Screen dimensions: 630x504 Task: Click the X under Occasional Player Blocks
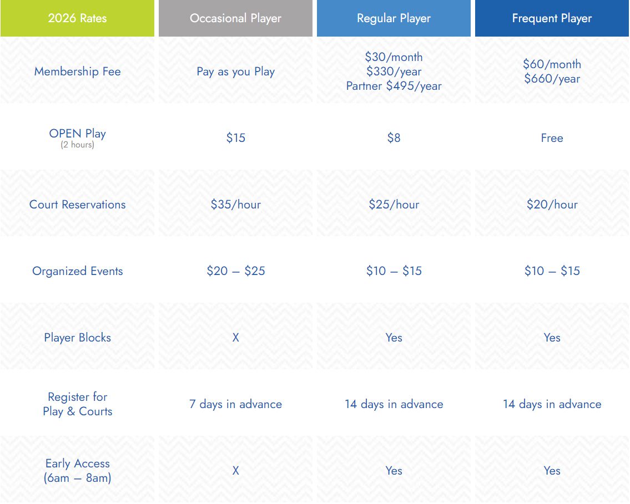(x=235, y=338)
